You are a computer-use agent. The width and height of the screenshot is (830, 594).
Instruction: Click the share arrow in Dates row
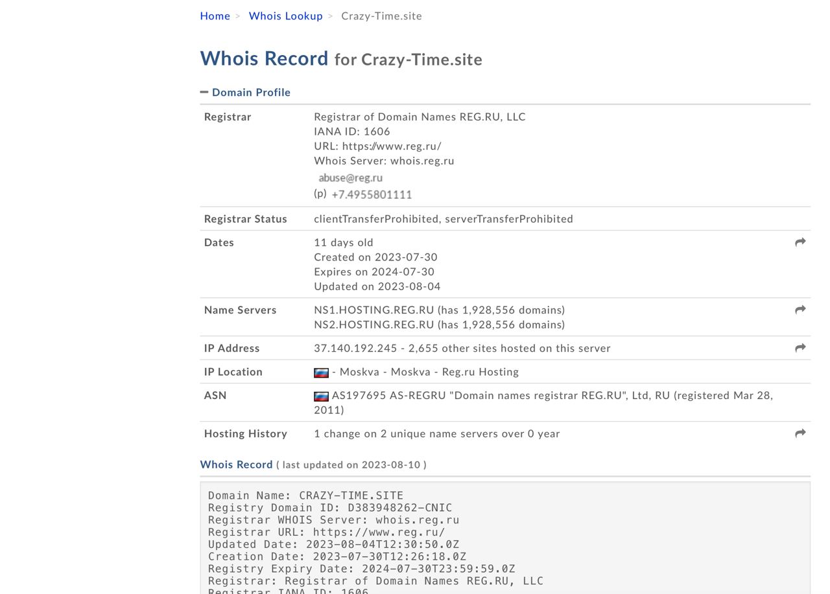point(800,242)
